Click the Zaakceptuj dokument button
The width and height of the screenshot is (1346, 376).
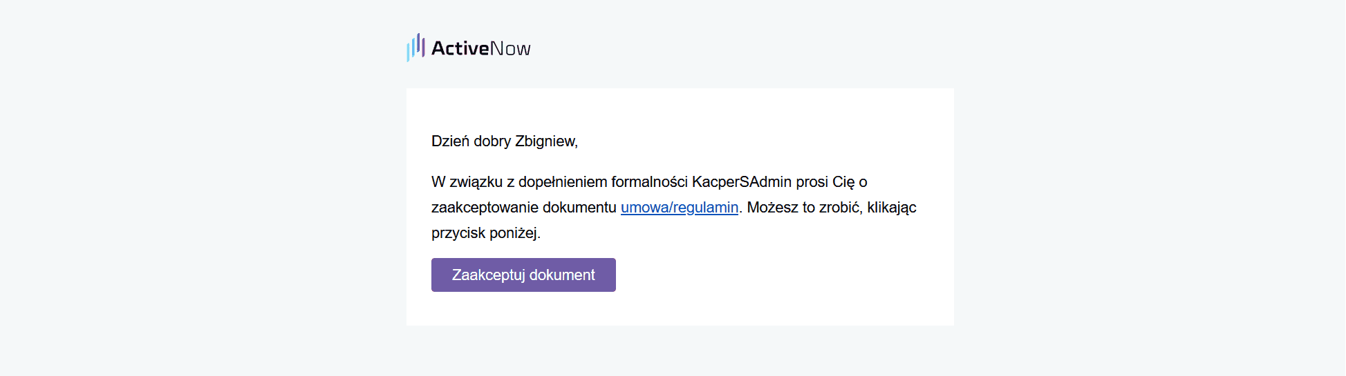[523, 275]
